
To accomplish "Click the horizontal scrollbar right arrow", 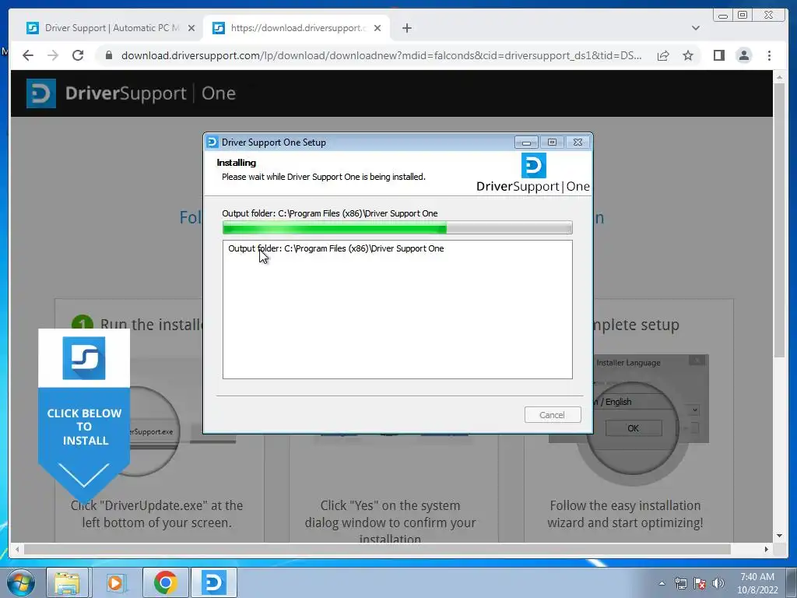I will [766, 549].
